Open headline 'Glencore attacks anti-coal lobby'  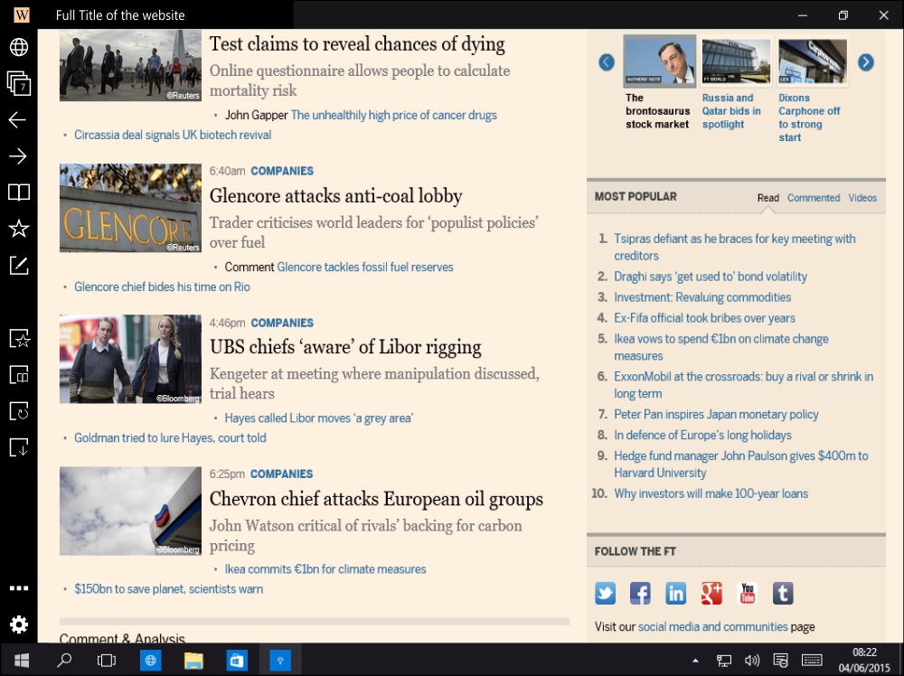[335, 196]
